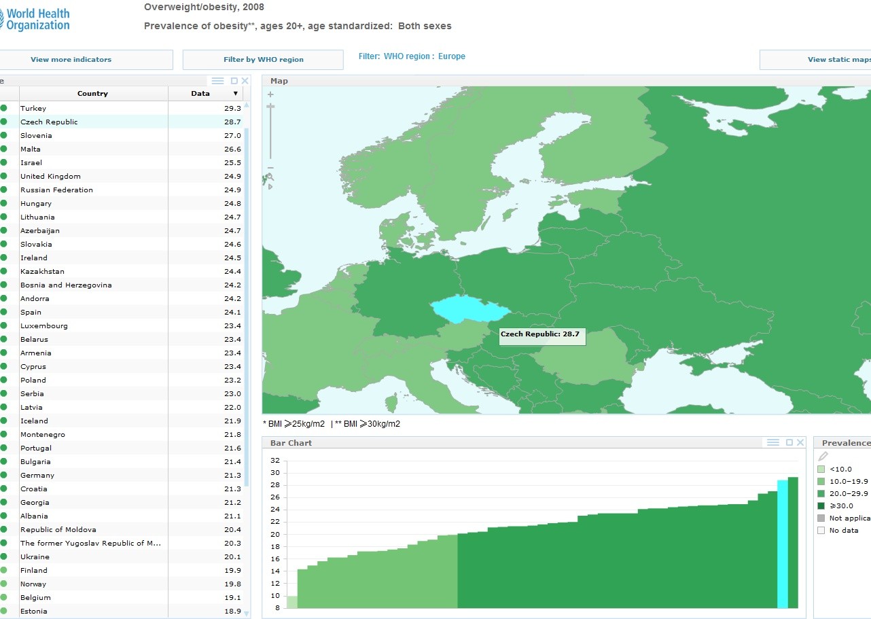Click the 19.1 data value for Belgium
Image resolution: width=871 pixels, height=619 pixels.
(x=232, y=597)
